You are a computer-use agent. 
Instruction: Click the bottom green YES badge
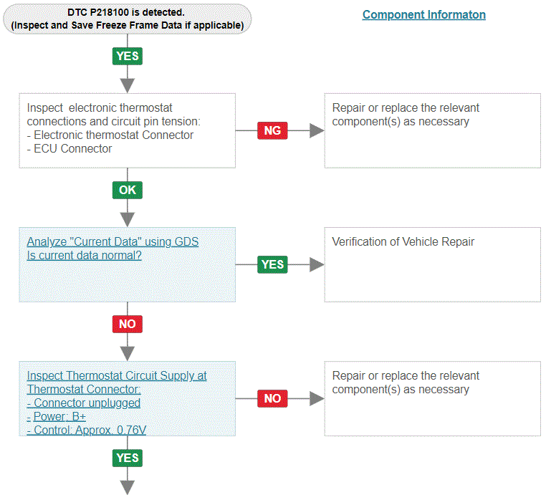[128, 458]
